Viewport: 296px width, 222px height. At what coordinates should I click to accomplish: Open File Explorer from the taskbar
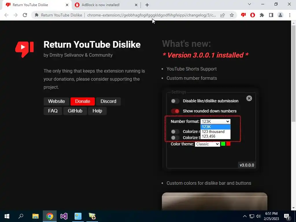pos(35,216)
